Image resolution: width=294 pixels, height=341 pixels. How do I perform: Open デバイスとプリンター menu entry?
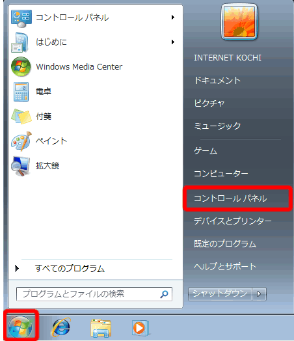click(232, 221)
